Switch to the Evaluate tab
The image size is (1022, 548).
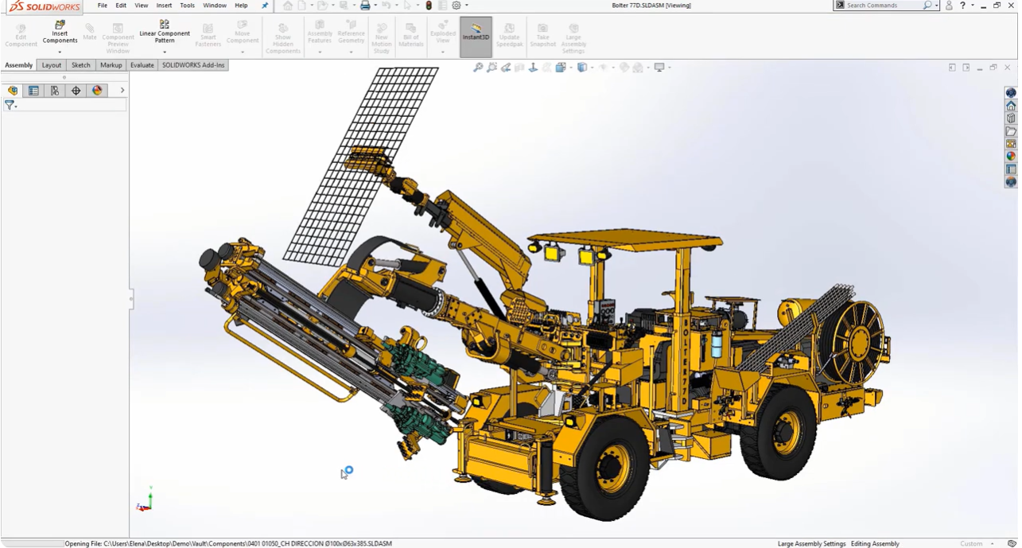pyautogui.click(x=142, y=65)
